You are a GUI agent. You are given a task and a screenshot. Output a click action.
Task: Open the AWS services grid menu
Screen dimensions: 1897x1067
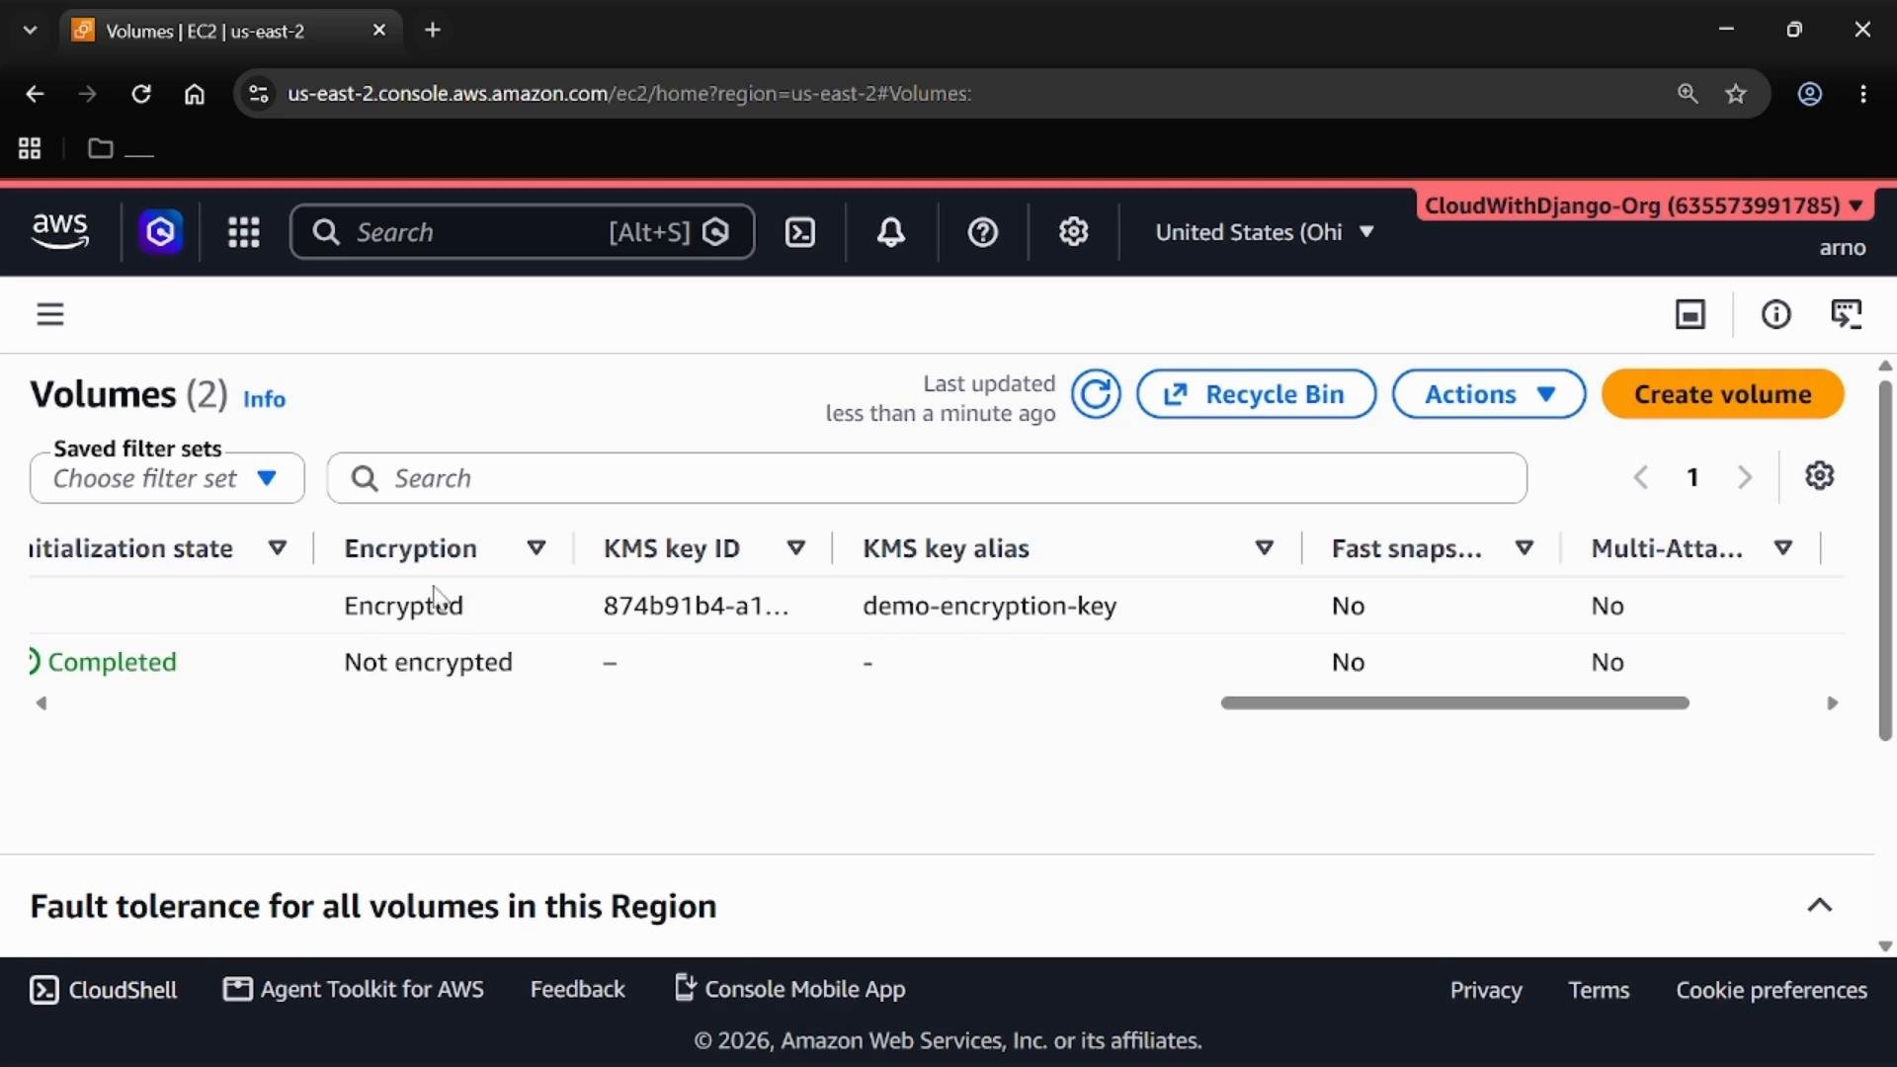[243, 232]
